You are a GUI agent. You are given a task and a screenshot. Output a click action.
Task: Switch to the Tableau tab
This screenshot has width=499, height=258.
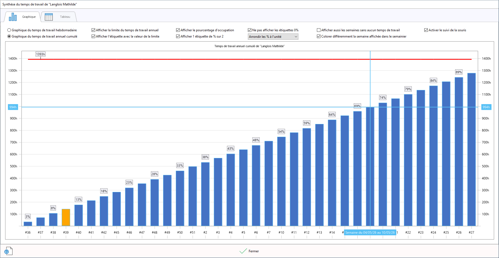tap(65, 17)
